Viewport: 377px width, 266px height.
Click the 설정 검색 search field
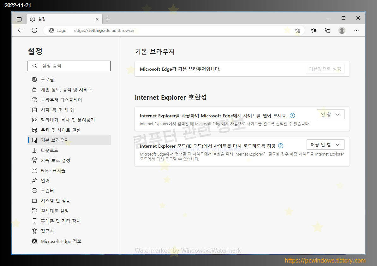(69, 66)
